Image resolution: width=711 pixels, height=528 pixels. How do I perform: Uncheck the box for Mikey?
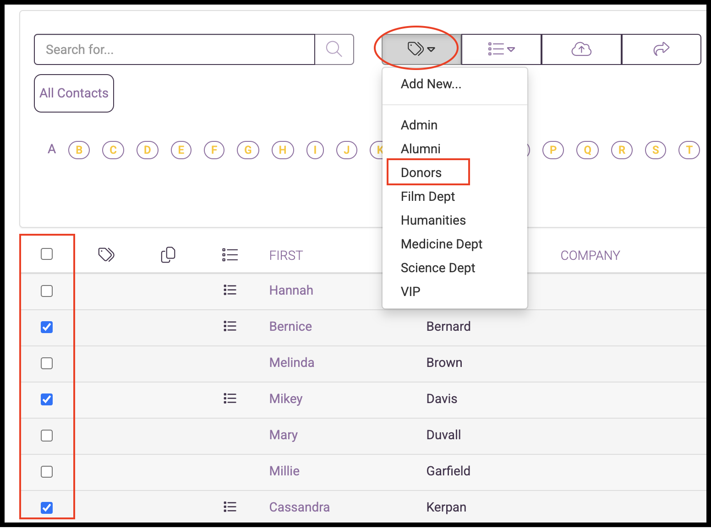(x=47, y=399)
